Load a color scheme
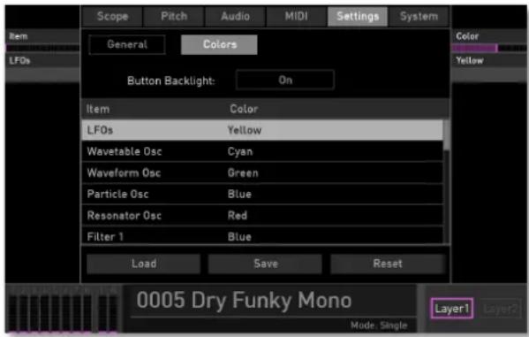This screenshot has height=337, width=529. pyautogui.click(x=144, y=264)
